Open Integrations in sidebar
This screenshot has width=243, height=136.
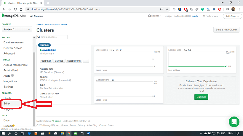coord(10,81)
